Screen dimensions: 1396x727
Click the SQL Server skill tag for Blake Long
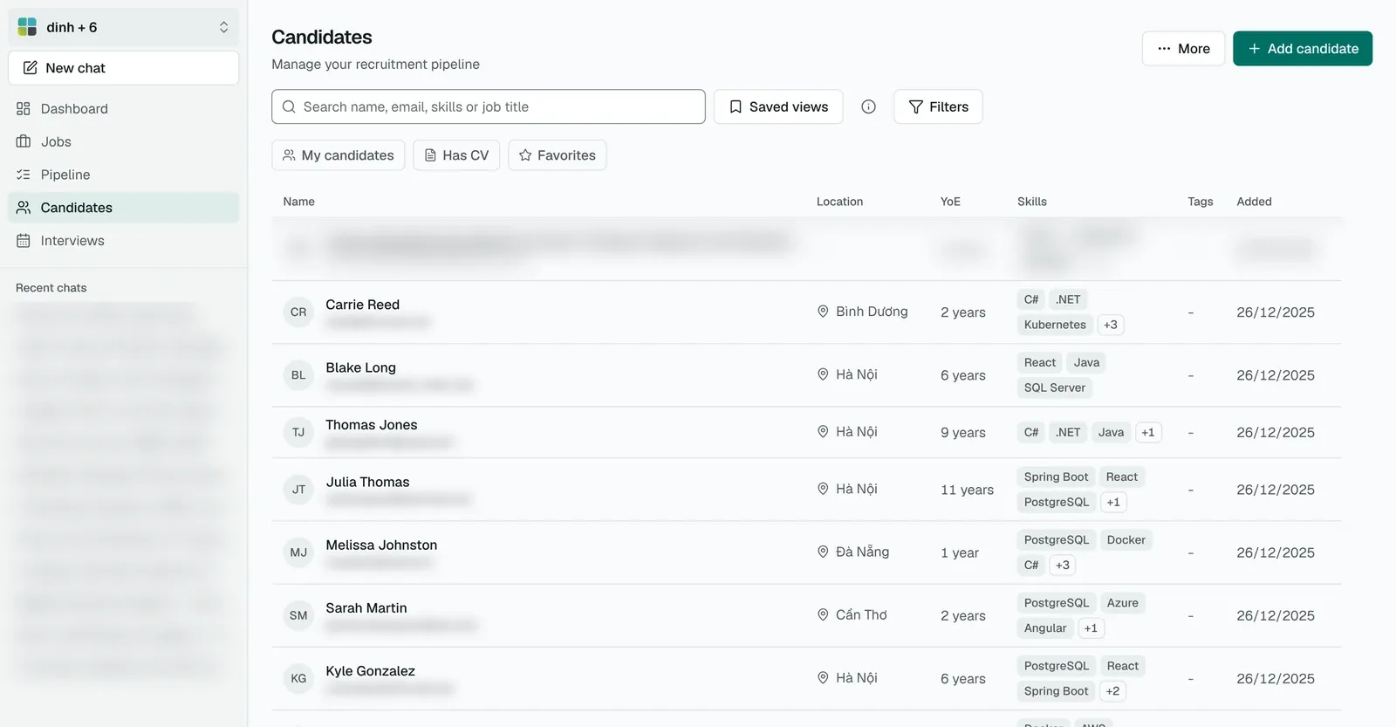click(x=1055, y=388)
